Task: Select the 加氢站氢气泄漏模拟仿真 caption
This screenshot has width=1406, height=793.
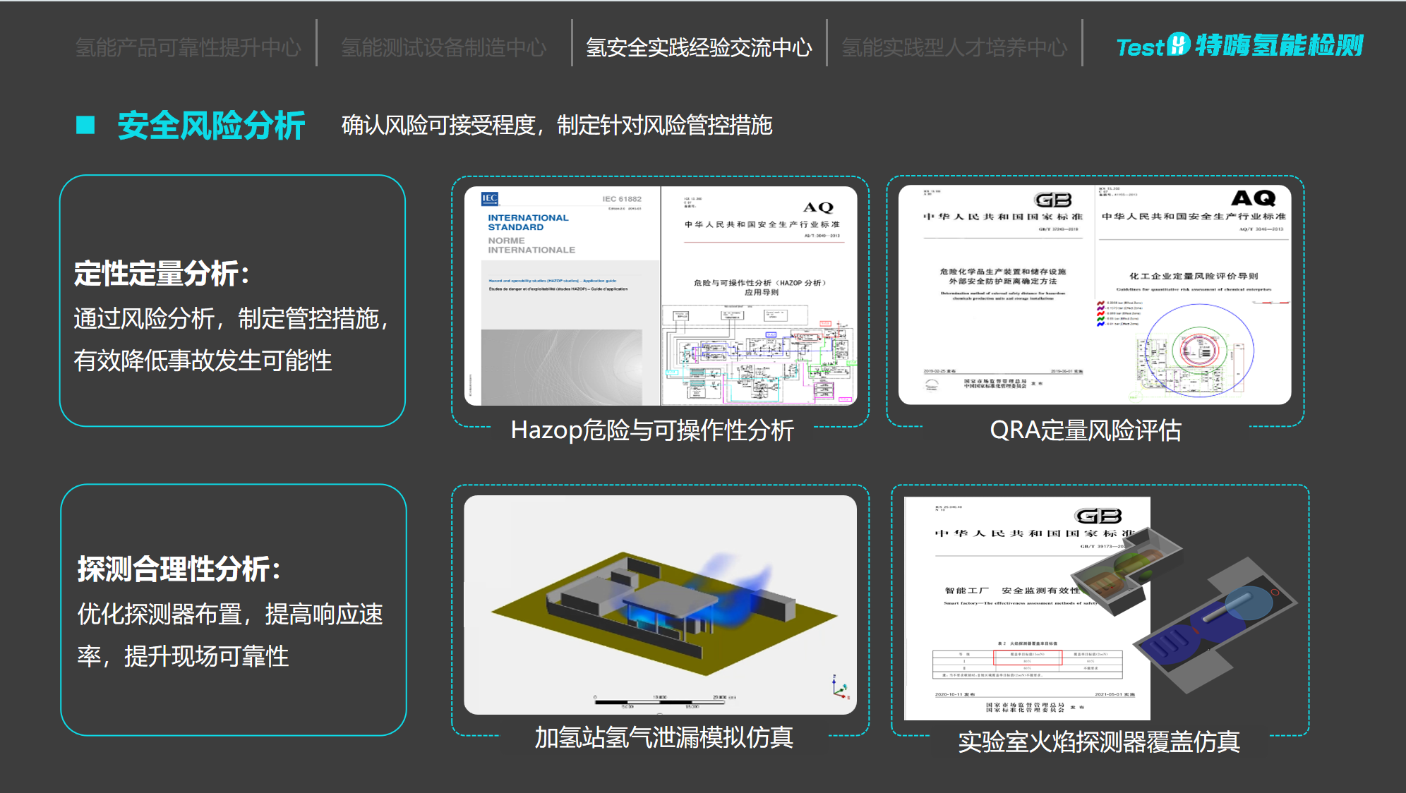Action: click(x=663, y=737)
